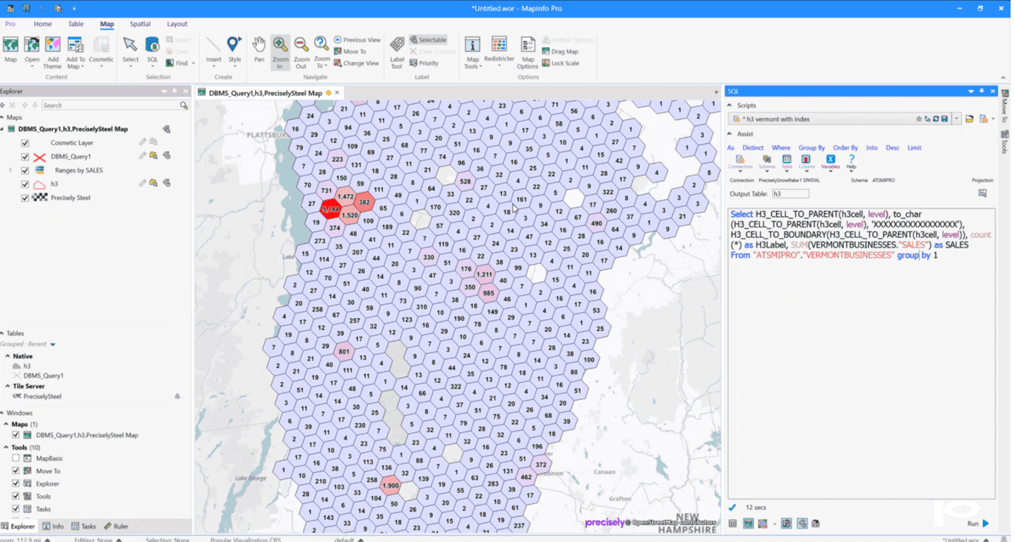Click the red 5,144 hexagon cell

click(x=331, y=210)
